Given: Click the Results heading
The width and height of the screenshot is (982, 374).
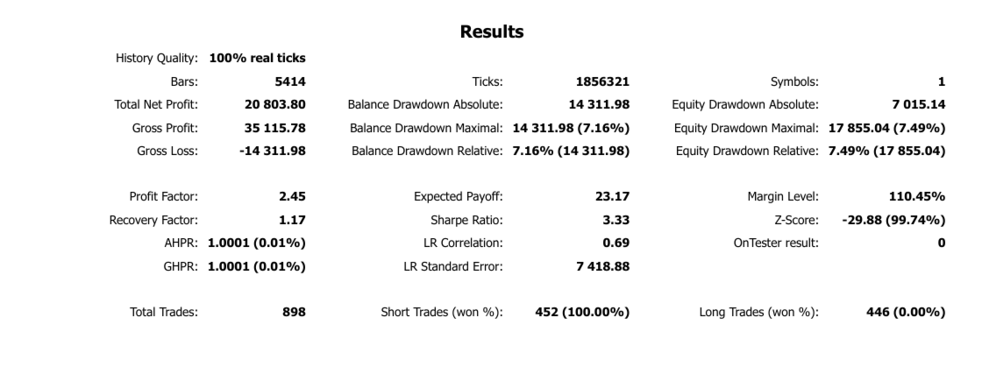Looking at the screenshot, I should 492,32.
